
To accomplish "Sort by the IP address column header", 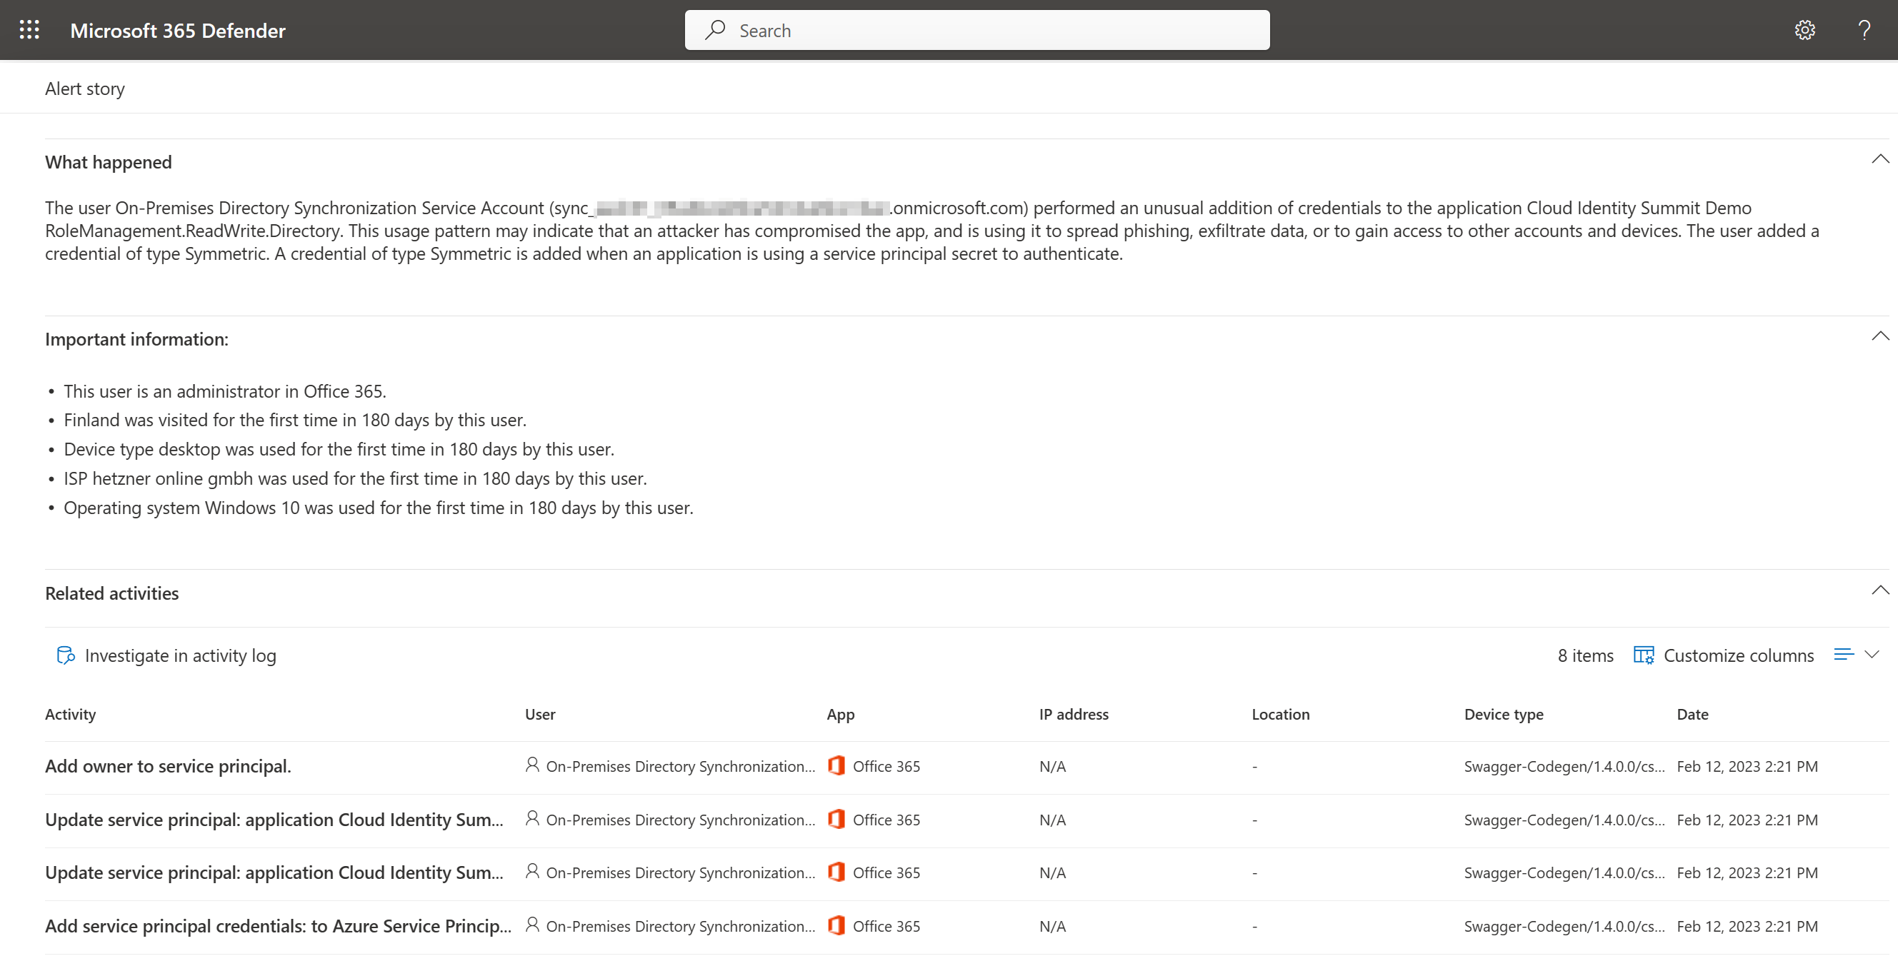I will (x=1074, y=715).
